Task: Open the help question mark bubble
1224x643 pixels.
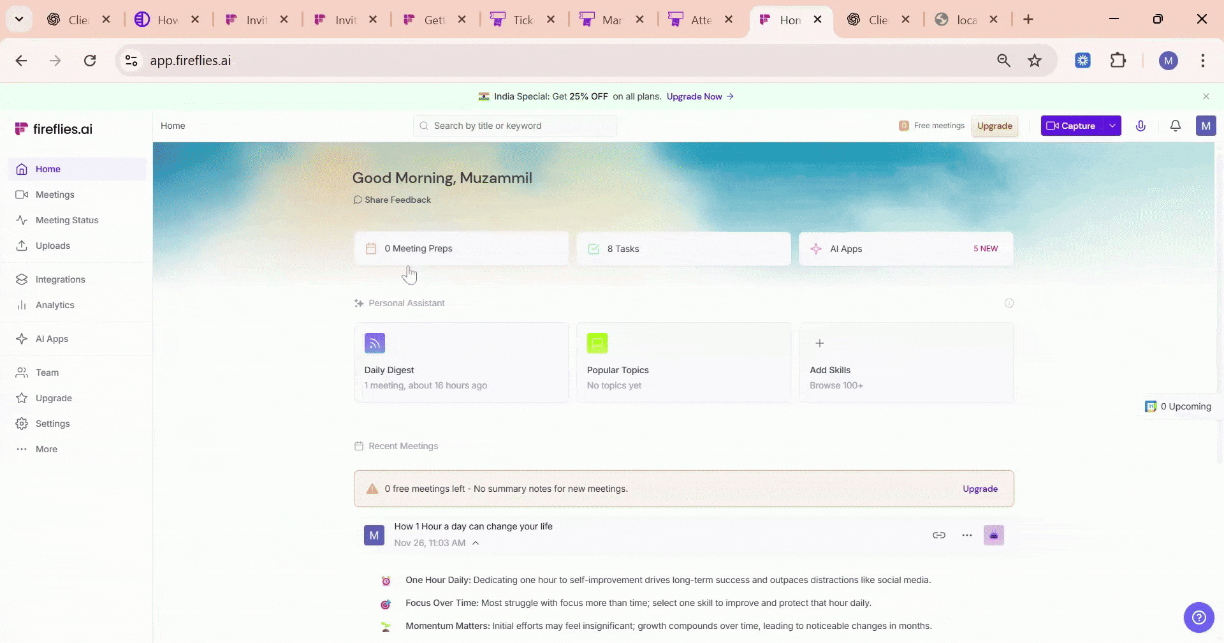Action: click(x=1199, y=617)
